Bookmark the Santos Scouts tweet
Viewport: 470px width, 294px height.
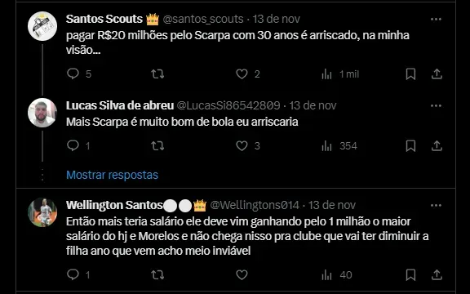click(x=410, y=73)
